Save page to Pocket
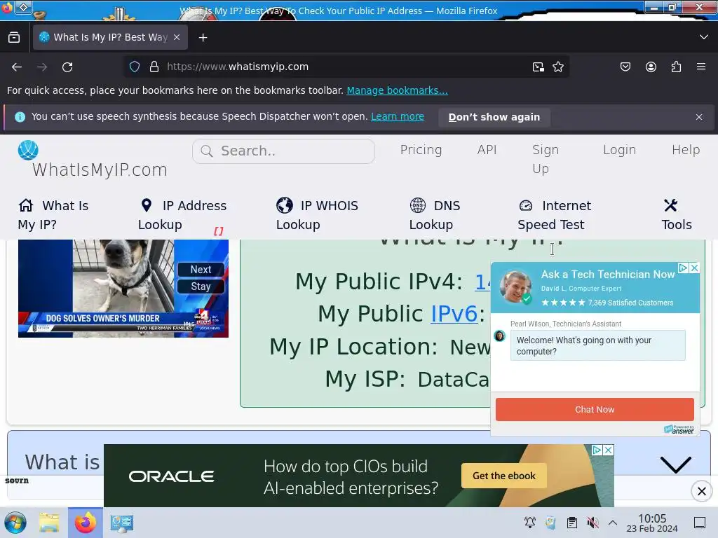This screenshot has height=538, width=718. tap(625, 67)
